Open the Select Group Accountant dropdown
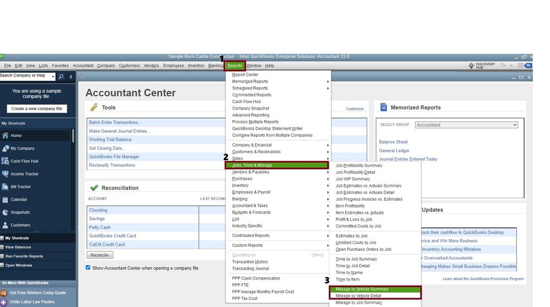The image size is (550, 307). coord(466,125)
